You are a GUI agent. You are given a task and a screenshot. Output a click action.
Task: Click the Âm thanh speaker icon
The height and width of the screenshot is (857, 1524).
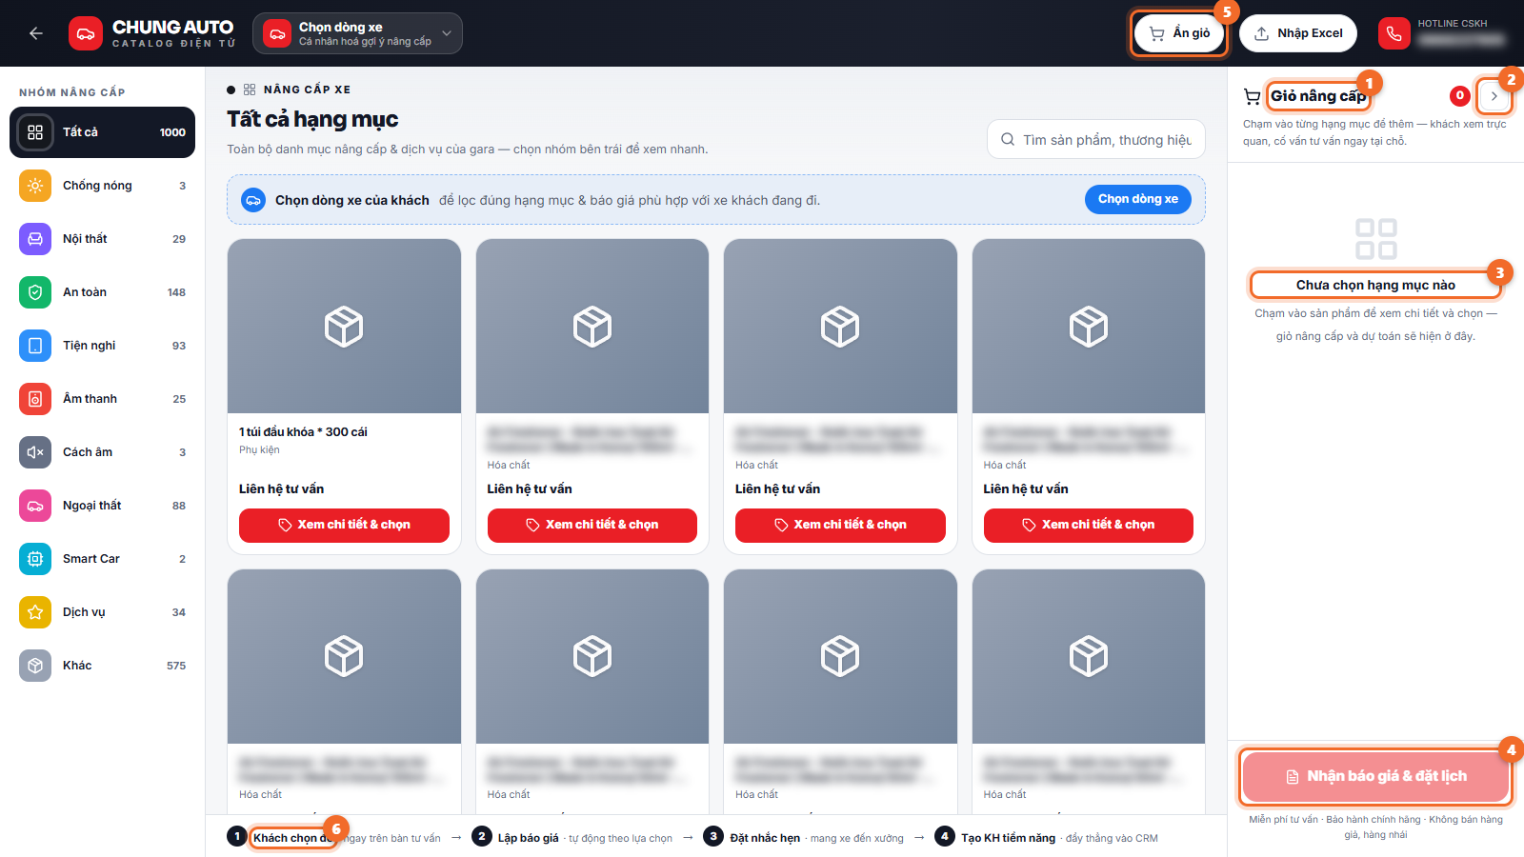(x=35, y=399)
